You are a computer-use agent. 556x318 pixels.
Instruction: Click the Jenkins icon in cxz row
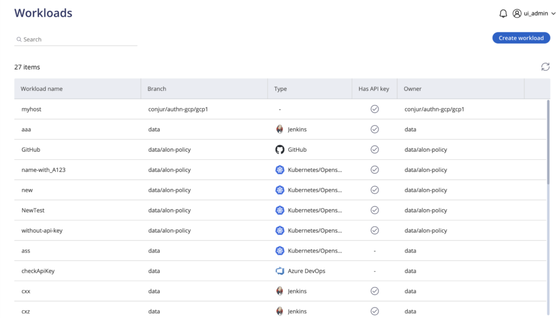(280, 311)
